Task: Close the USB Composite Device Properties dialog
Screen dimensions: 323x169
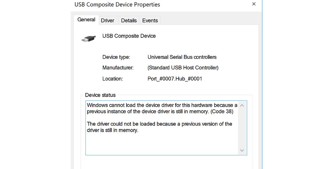Action: pos(254,4)
